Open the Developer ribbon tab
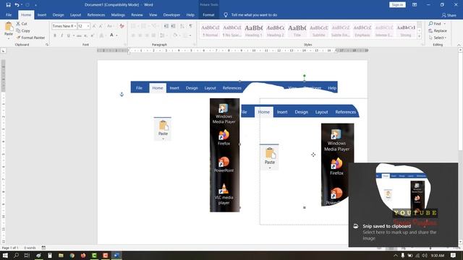The width and height of the screenshot is (463, 260). (x=171, y=14)
